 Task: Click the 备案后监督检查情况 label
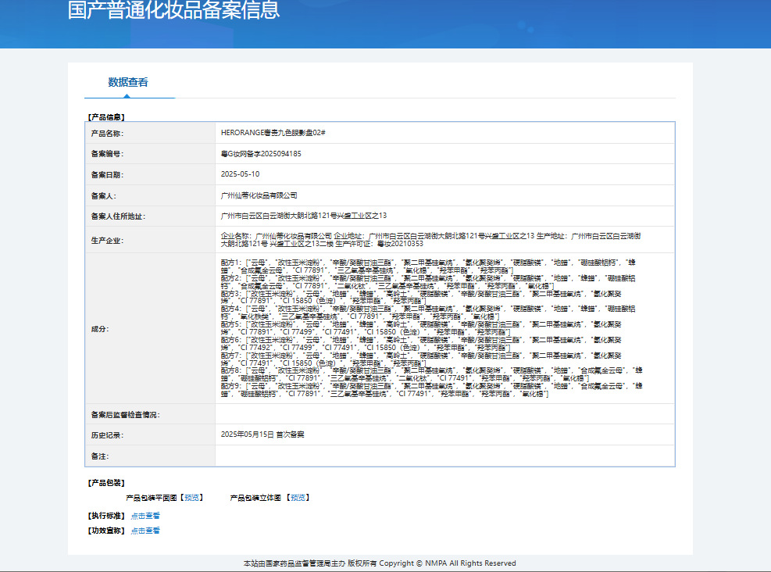tap(126, 415)
